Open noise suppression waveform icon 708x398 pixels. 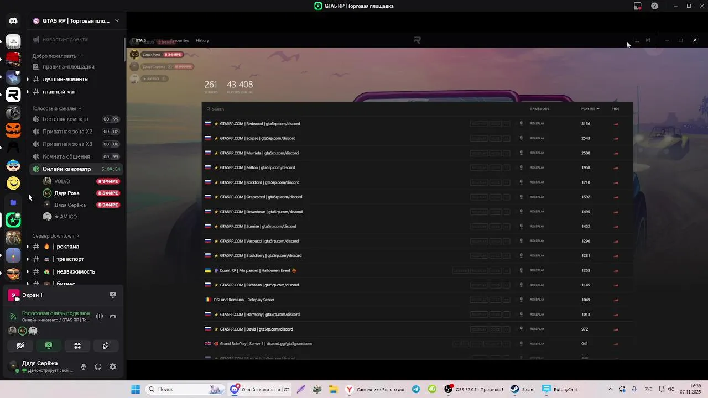(100, 316)
